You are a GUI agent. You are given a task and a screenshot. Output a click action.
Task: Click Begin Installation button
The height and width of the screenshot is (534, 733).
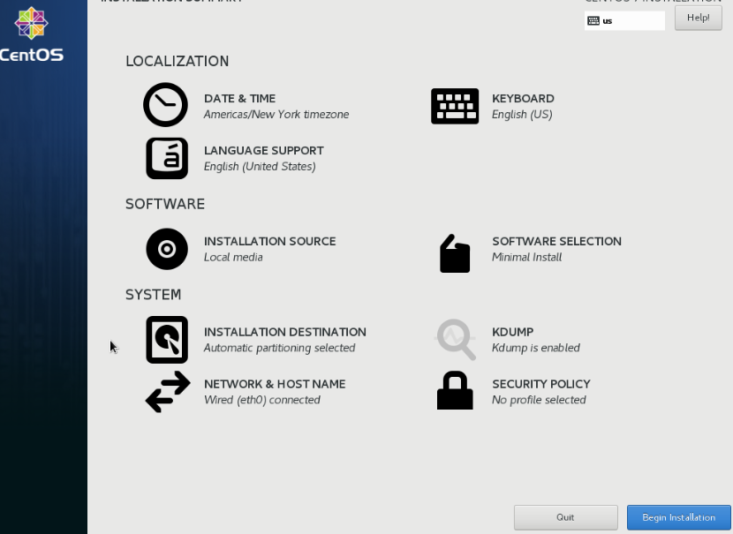pos(679,517)
